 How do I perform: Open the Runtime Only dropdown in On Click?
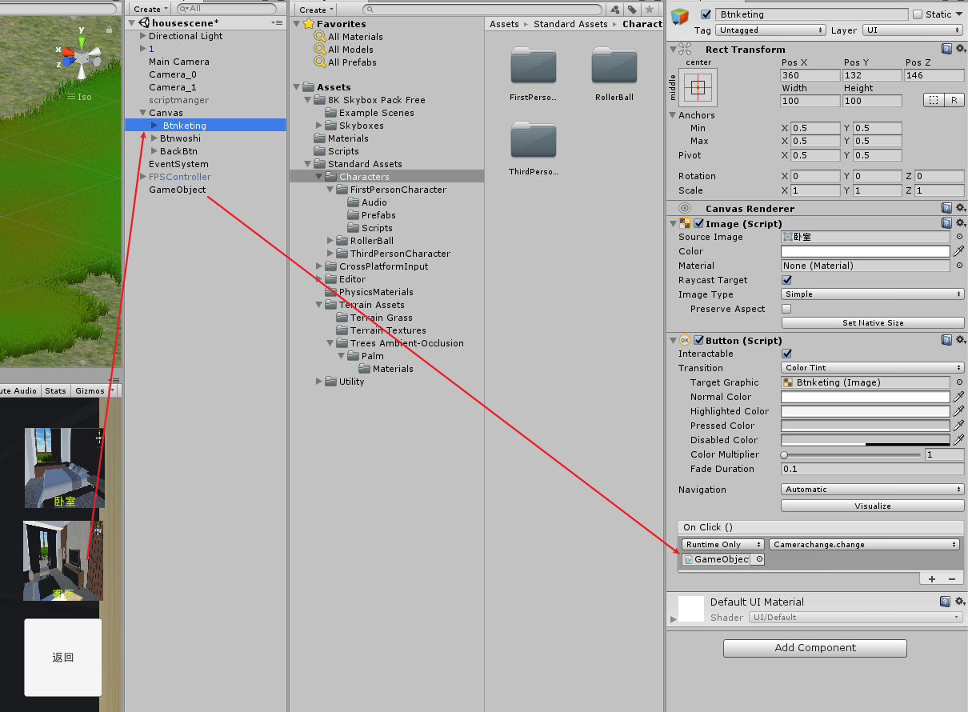(722, 544)
